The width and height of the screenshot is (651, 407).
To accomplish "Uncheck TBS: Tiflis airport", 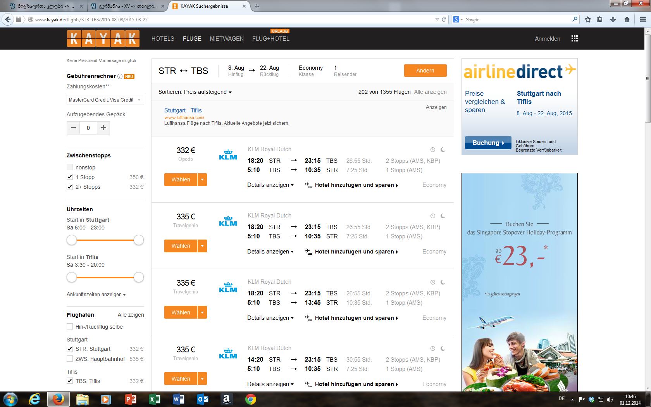I will pyautogui.click(x=70, y=381).
